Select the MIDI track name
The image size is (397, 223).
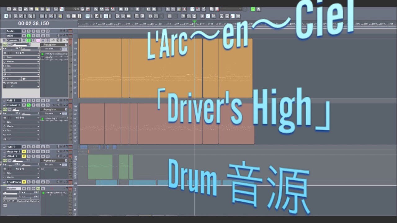coord(14,36)
